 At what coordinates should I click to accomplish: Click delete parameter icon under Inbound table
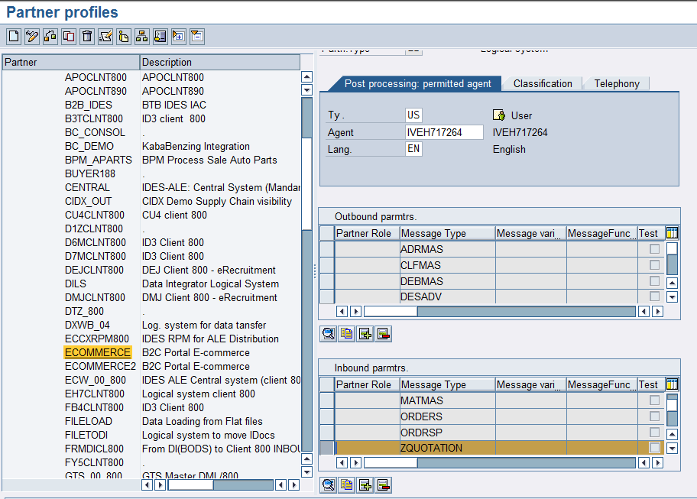point(384,484)
